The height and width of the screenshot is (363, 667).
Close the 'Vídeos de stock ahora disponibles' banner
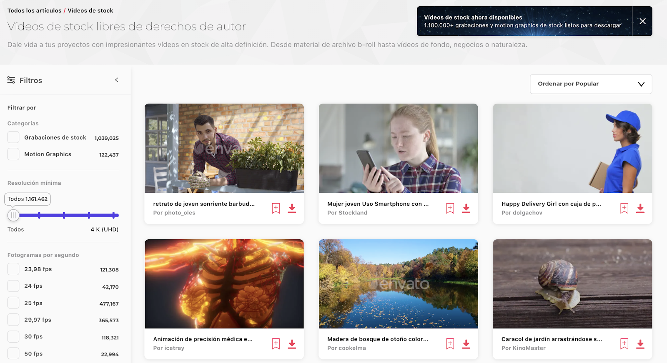point(642,21)
